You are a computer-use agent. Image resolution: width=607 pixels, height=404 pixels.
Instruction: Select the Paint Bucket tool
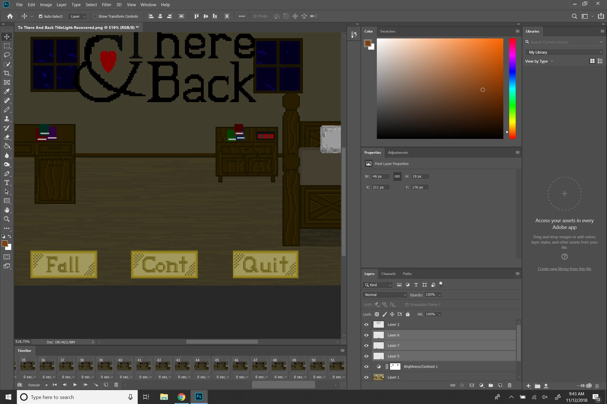pos(7,146)
